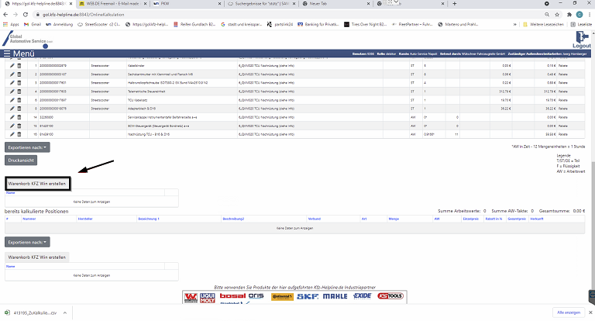Sort calculated positions by Hersteller column
The image size is (595, 321).
[85, 219]
